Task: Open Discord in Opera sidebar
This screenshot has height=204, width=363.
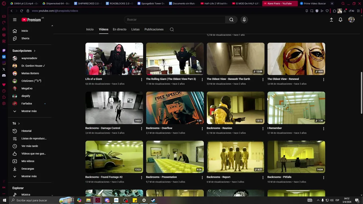Action: [x=4, y=76]
